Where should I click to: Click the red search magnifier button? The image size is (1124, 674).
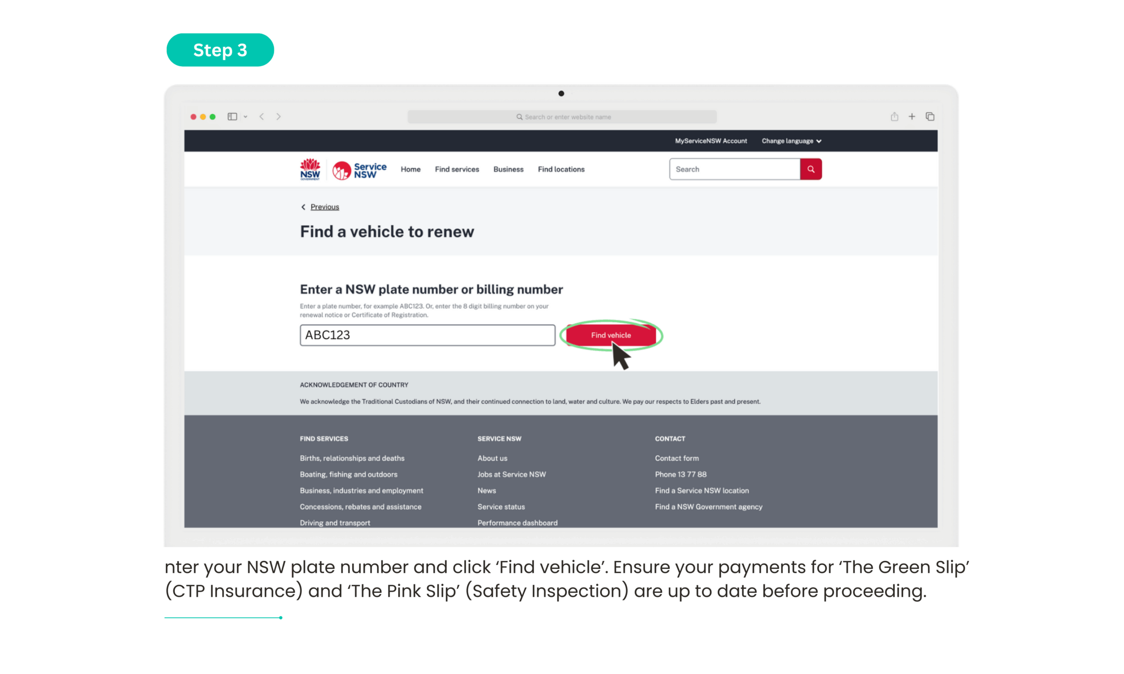(811, 169)
